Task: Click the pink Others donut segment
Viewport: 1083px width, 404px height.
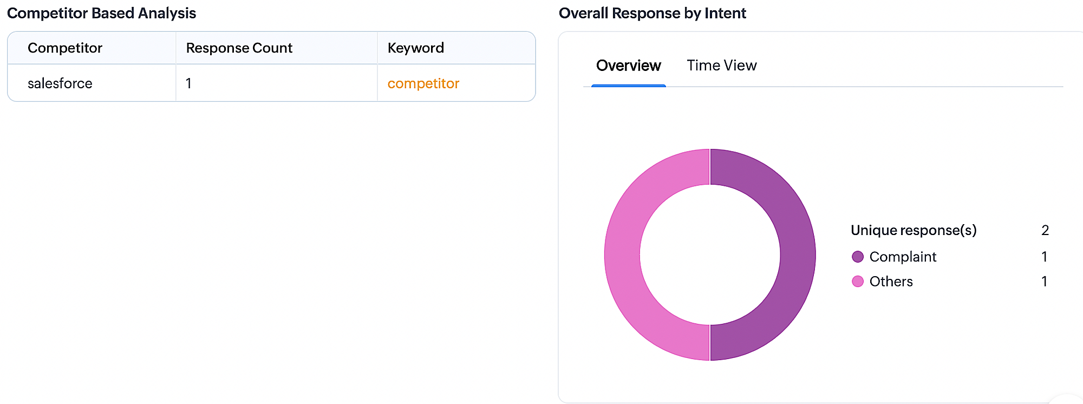Action: [x=622, y=255]
